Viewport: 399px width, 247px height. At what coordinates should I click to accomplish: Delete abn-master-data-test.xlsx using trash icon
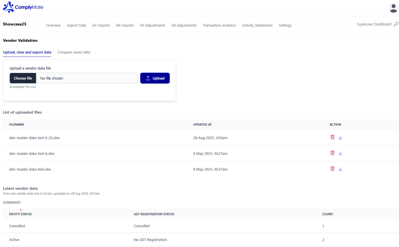(x=332, y=169)
